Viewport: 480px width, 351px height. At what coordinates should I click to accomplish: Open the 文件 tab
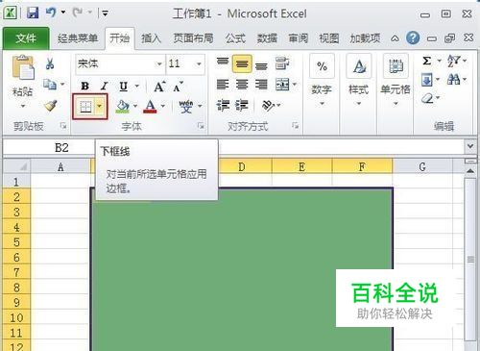[26, 38]
